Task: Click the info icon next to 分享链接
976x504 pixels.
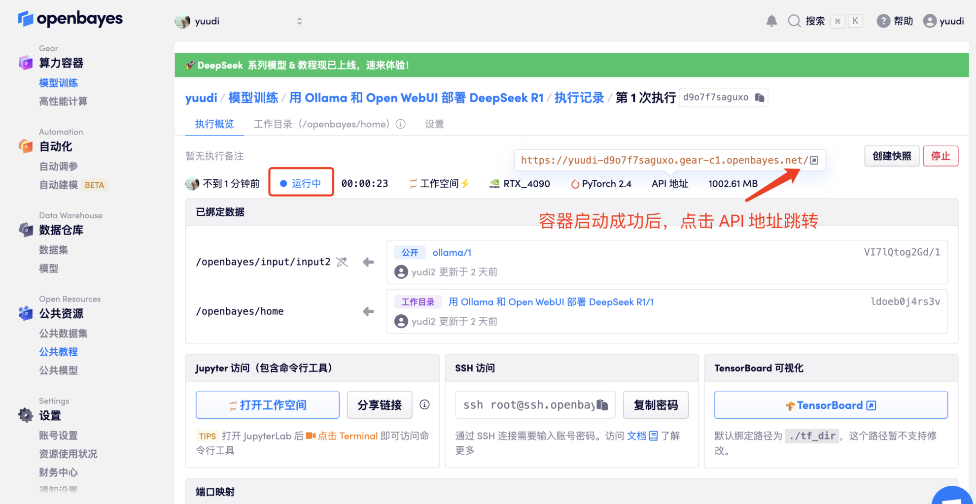Action: (x=424, y=404)
